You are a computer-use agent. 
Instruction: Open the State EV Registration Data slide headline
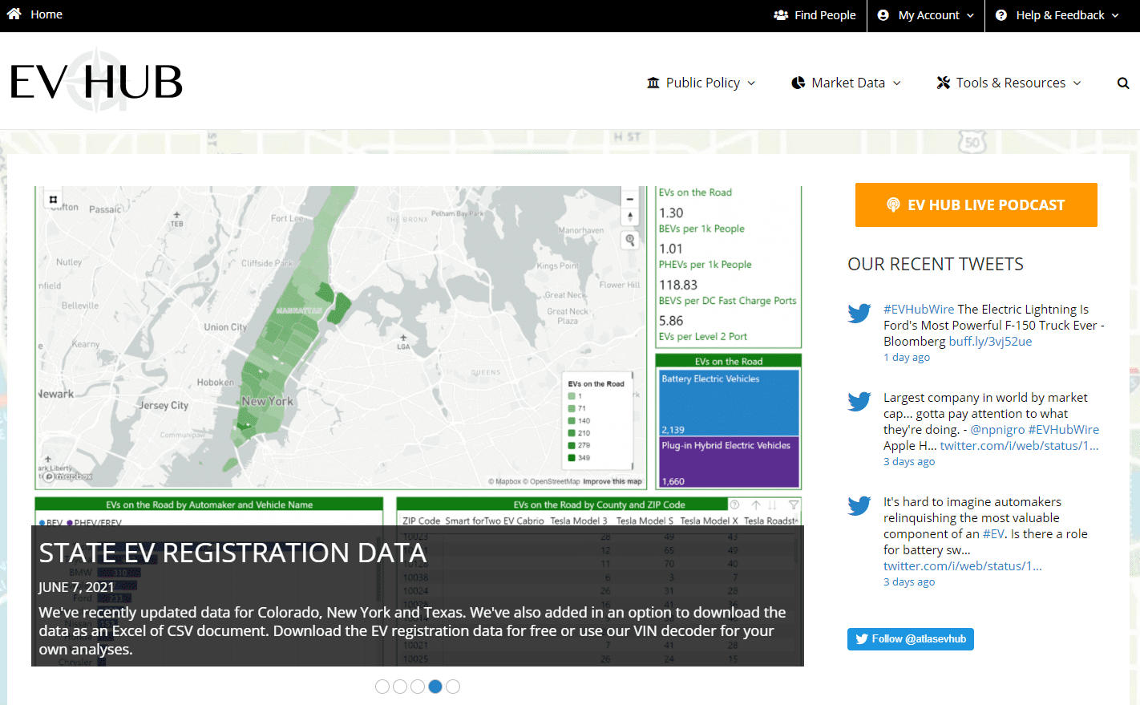pyautogui.click(x=232, y=553)
